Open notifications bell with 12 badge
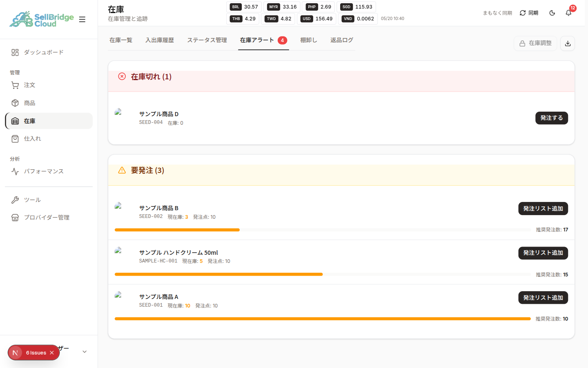The height and width of the screenshot is (368, 588). tap(568, 13)
